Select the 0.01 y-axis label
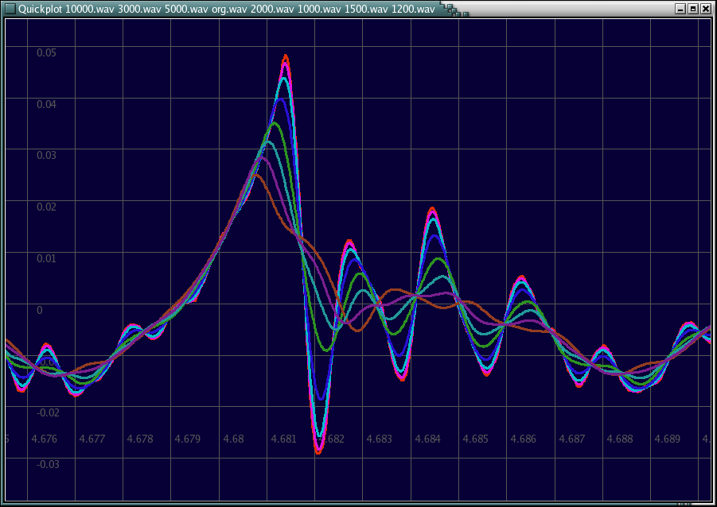 click(x=48, y=258)
